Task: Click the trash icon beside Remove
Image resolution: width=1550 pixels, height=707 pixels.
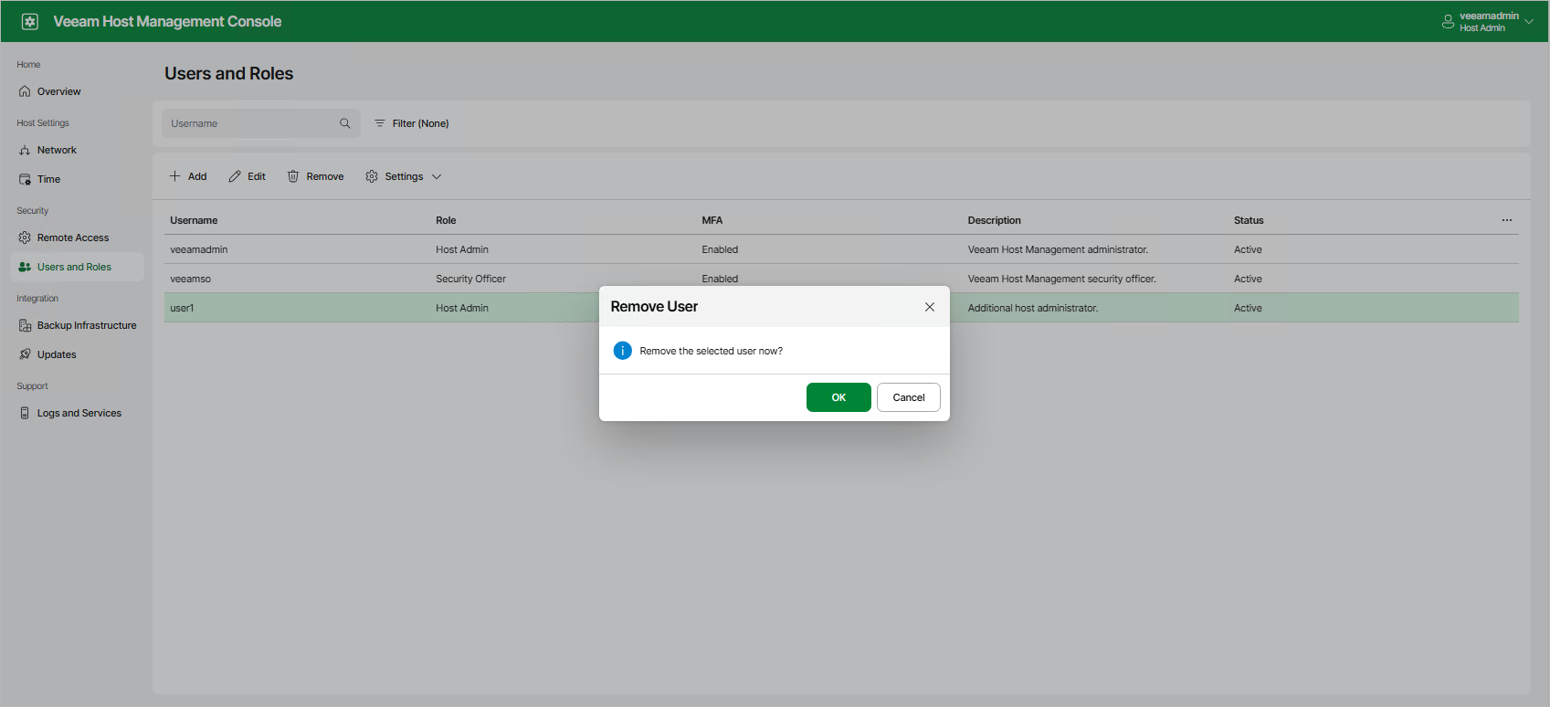Action: click(x=293, y=176)
